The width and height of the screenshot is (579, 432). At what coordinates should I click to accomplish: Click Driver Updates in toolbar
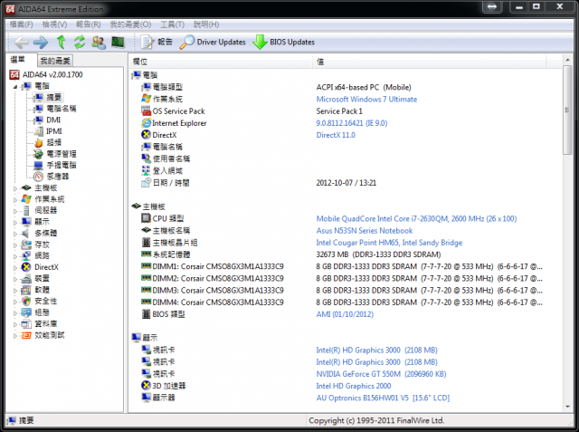pyautogui.click(x=214, y=43)
